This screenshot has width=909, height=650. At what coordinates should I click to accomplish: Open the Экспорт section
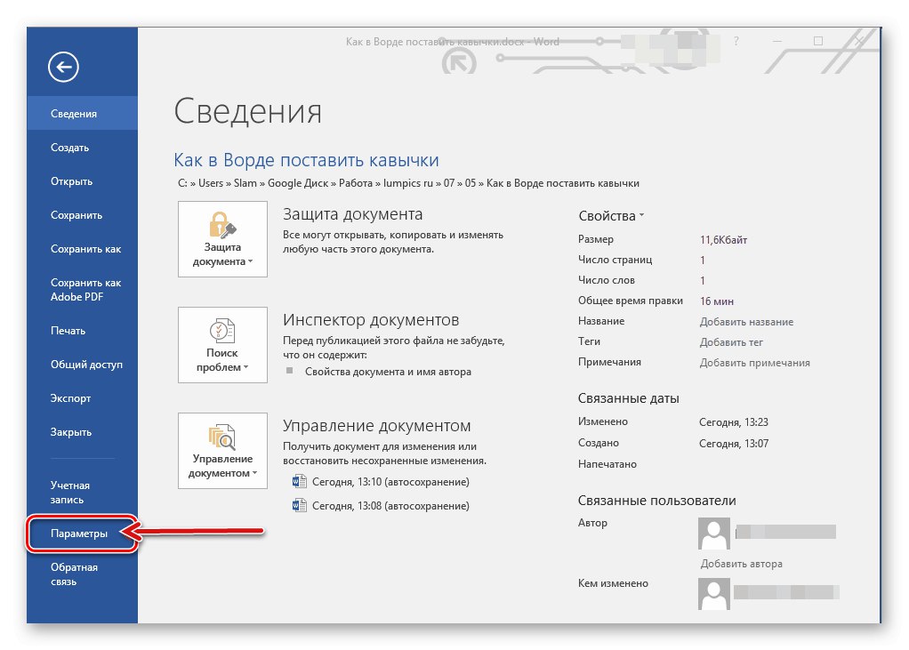tap(70, 398)
